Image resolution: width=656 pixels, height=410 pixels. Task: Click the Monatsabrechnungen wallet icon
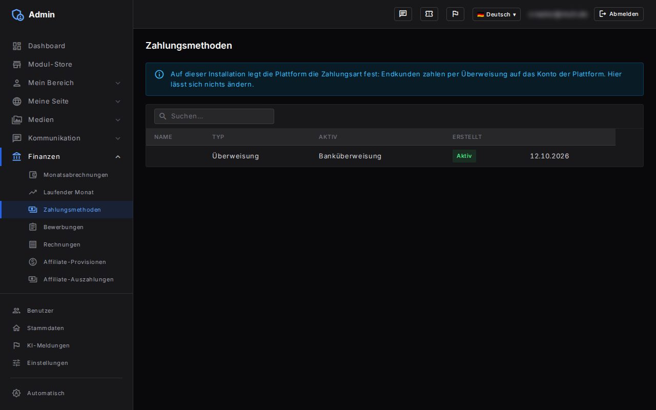[x=33, y=175]
